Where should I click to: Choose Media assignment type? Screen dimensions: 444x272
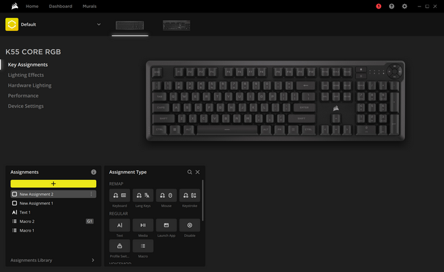(143, 225)
